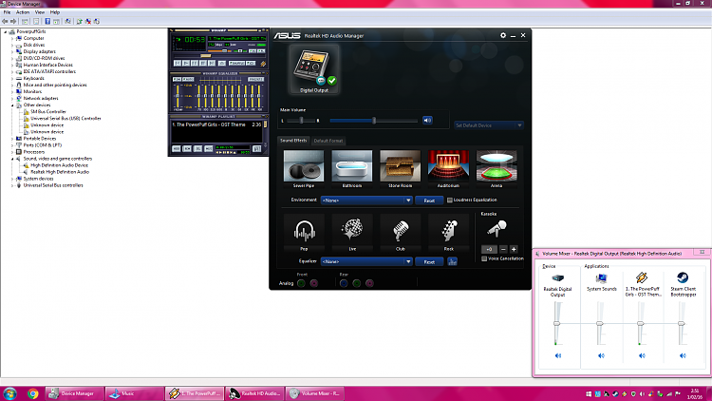
Task: Open Winamp equalizer Presets button
Action: 255,79
